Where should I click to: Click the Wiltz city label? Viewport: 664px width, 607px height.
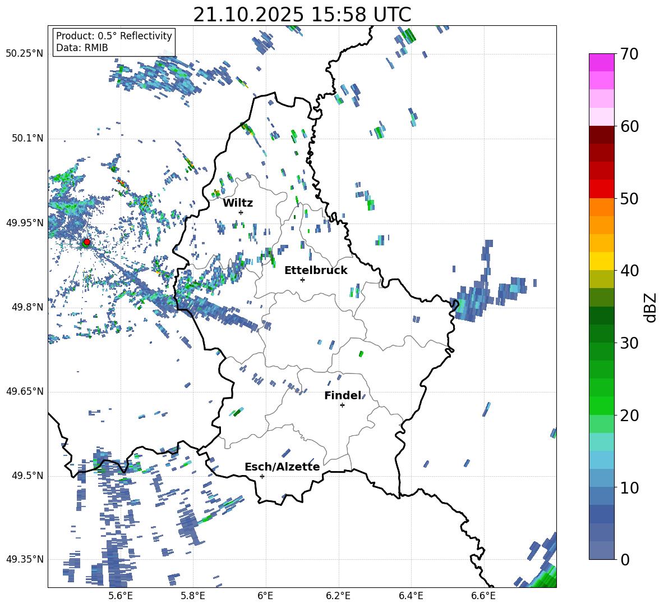point(238,203)
